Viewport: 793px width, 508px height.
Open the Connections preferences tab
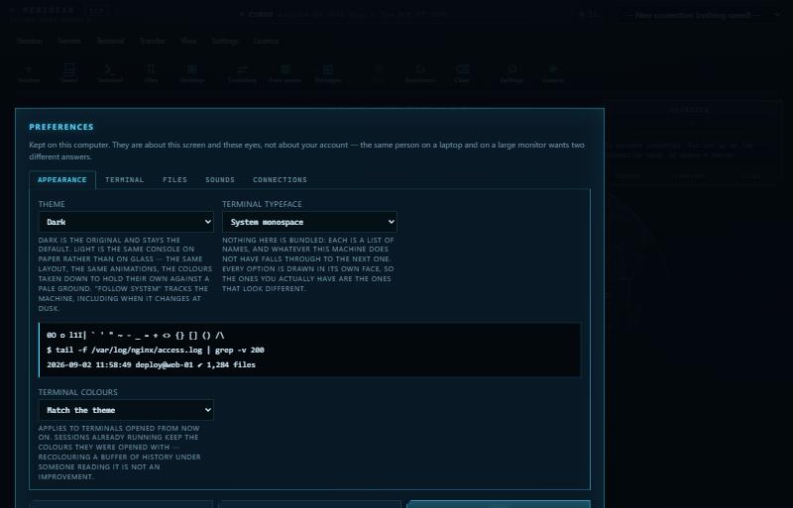(280, 180)
